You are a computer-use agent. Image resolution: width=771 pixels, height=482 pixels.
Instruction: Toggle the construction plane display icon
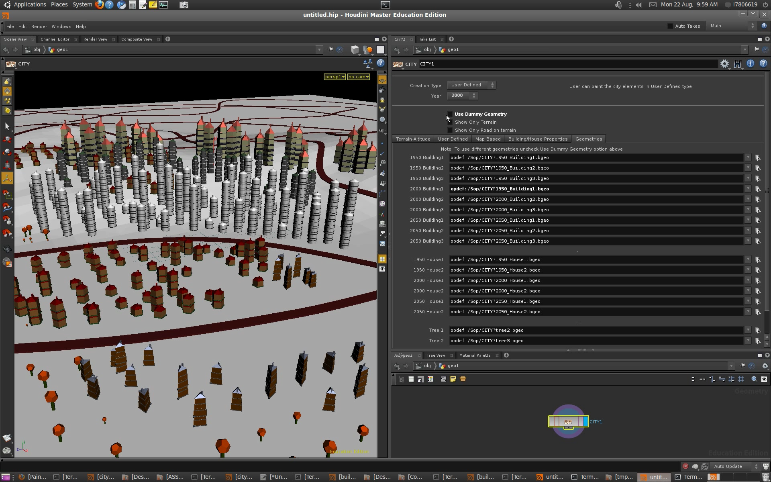pyautogui.click(x=382, y=80)
